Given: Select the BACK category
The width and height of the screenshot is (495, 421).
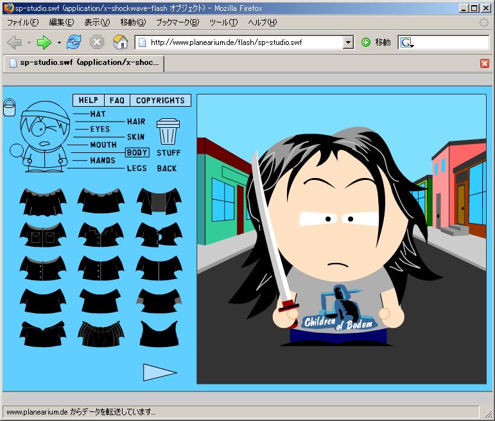Looking at the screenshot, I should (x=167, y=168).
